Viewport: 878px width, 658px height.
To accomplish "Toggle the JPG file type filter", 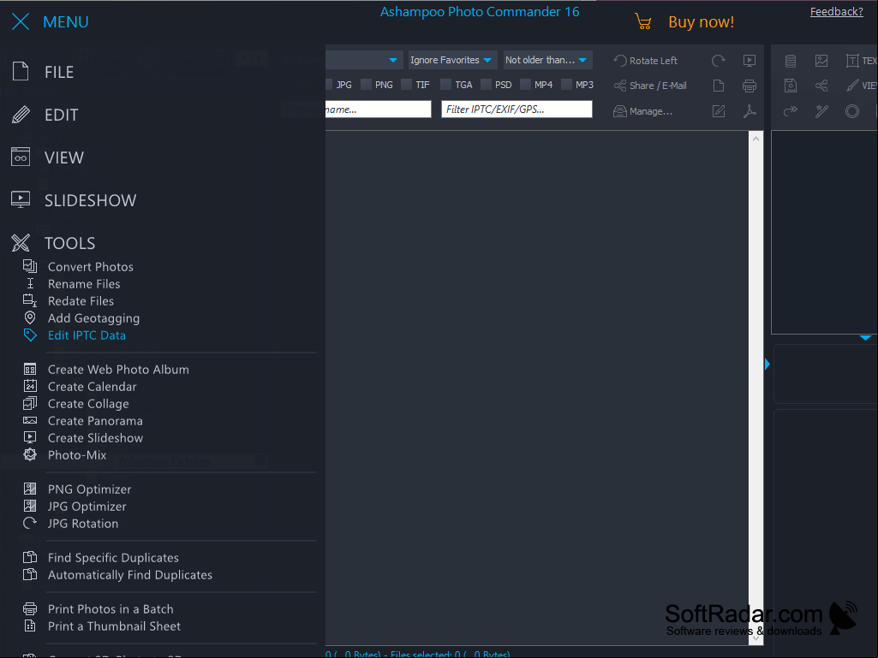I will click(x=330, y=85).
